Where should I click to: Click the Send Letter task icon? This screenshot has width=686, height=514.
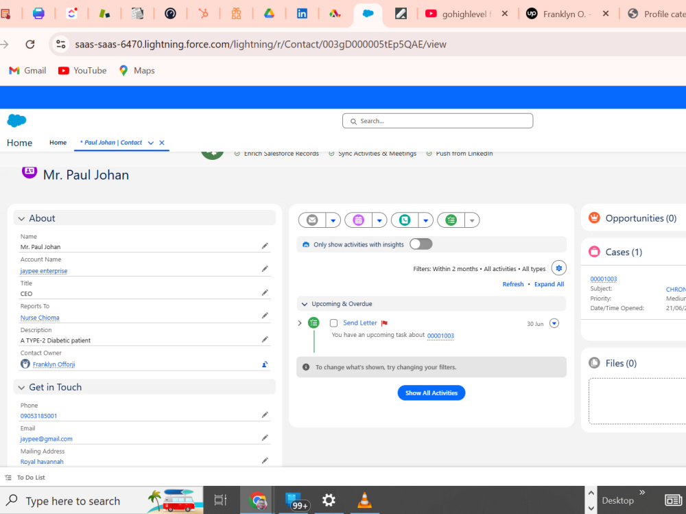click(x=314, y=323)
